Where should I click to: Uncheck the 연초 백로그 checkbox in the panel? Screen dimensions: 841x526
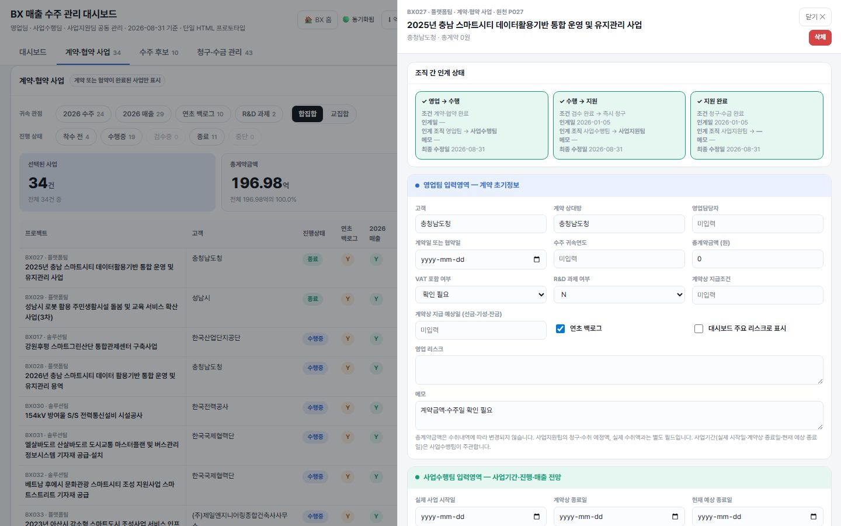(x=560, y=328)
